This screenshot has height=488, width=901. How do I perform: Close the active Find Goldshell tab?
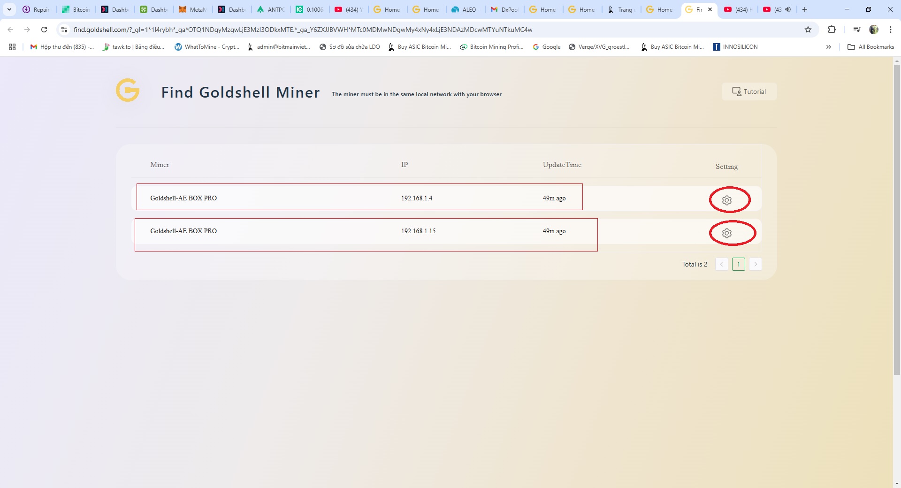[x=710, y=9]
